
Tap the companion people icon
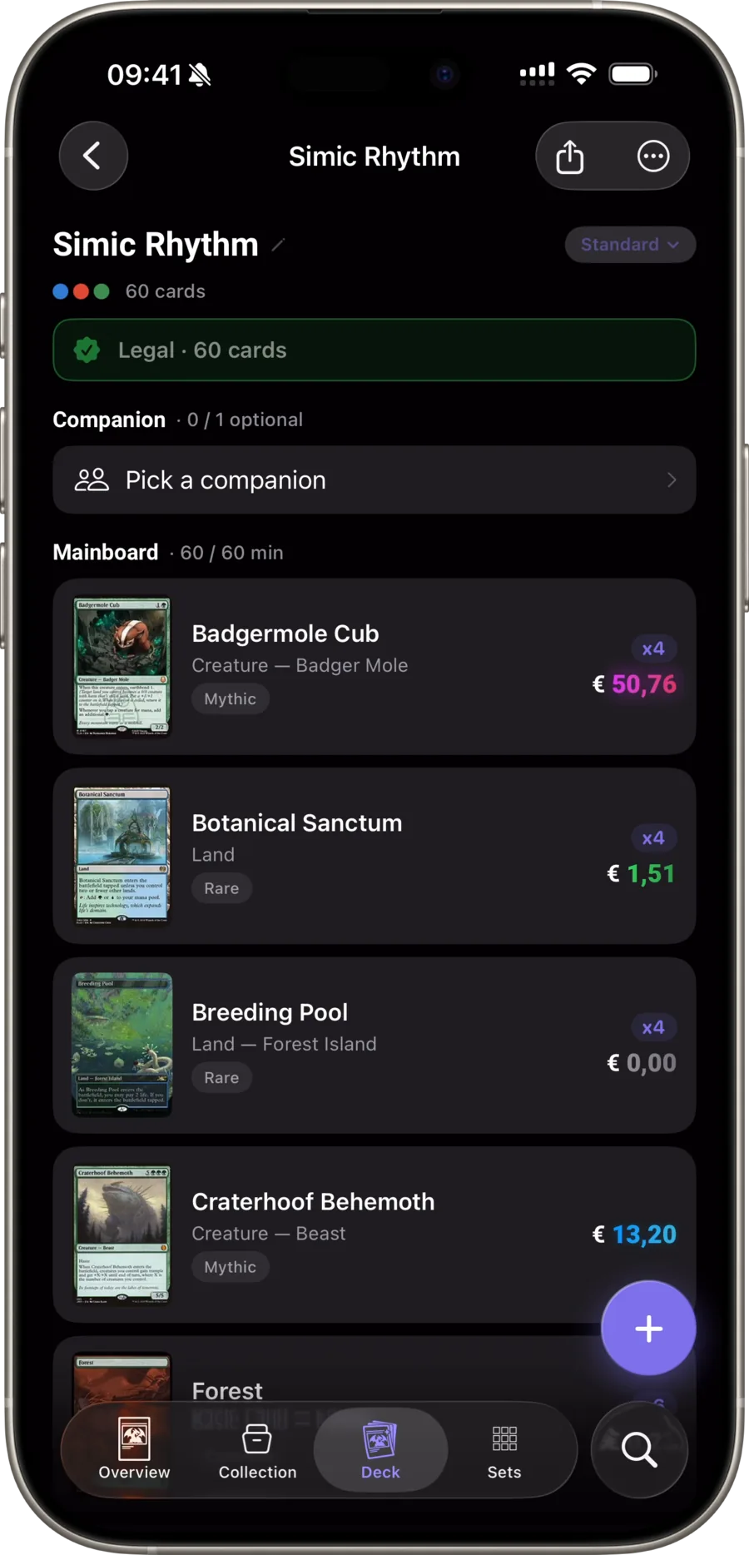pos(92,480)
